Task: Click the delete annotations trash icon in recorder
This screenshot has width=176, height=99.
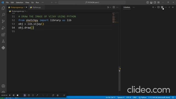Action: pos(57,95)
